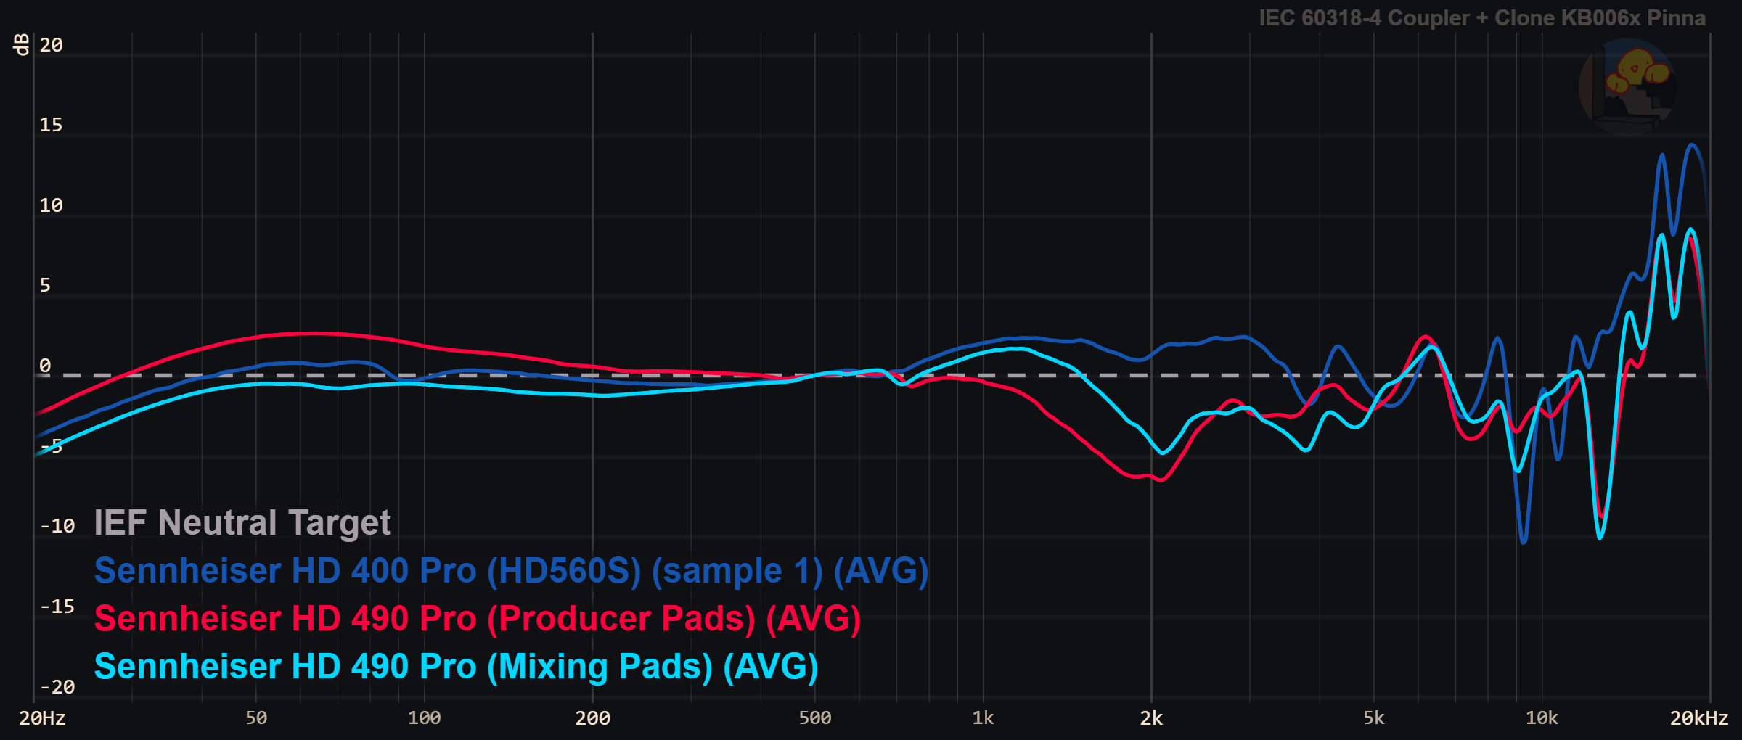Click the 50 Hz axis label
Screen dimensions: 1742x740
pos(256,718)
